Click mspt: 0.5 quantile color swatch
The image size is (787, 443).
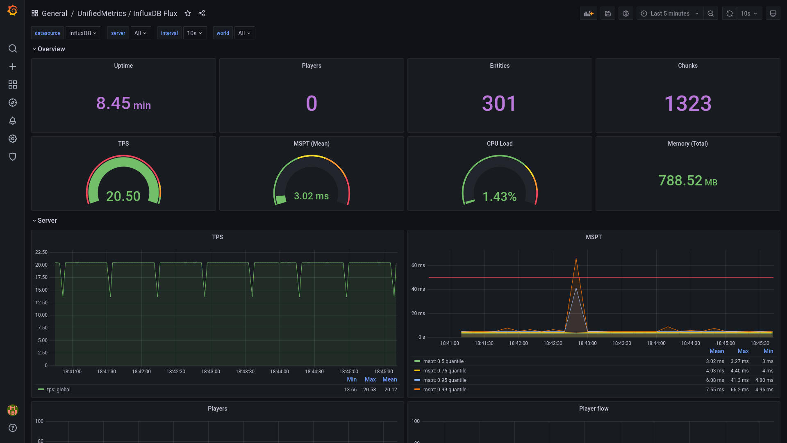417,361
